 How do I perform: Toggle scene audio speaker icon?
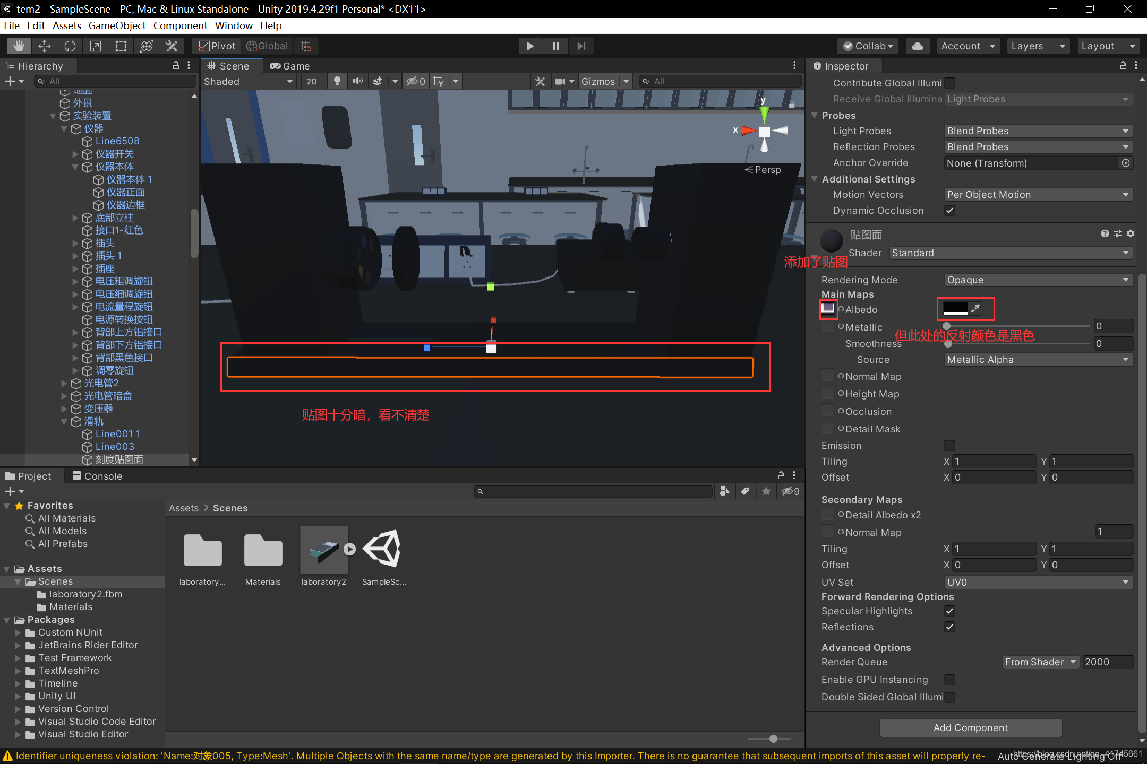pyautogui.click(x=358, y=81)
